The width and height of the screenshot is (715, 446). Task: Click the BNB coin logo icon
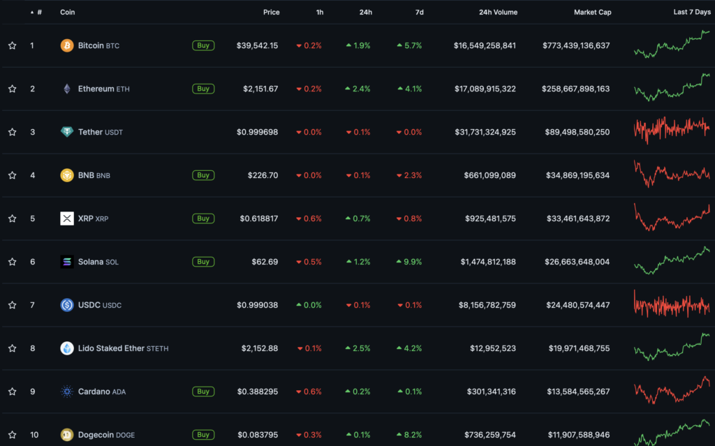tap(67, 175)
